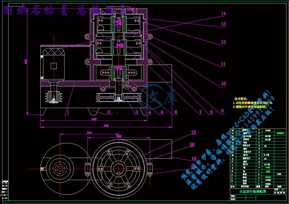Select part balloon number 14 label

coord(223,13)
